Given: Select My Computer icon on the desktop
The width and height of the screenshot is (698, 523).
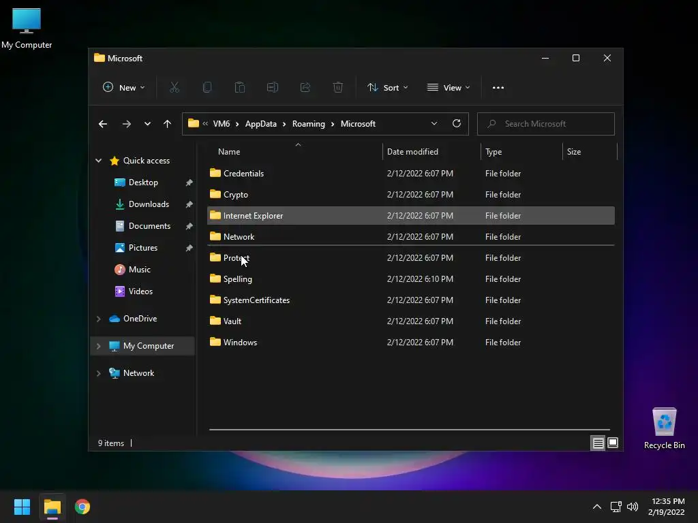Looking at the screenshot, I should (27, 28).
